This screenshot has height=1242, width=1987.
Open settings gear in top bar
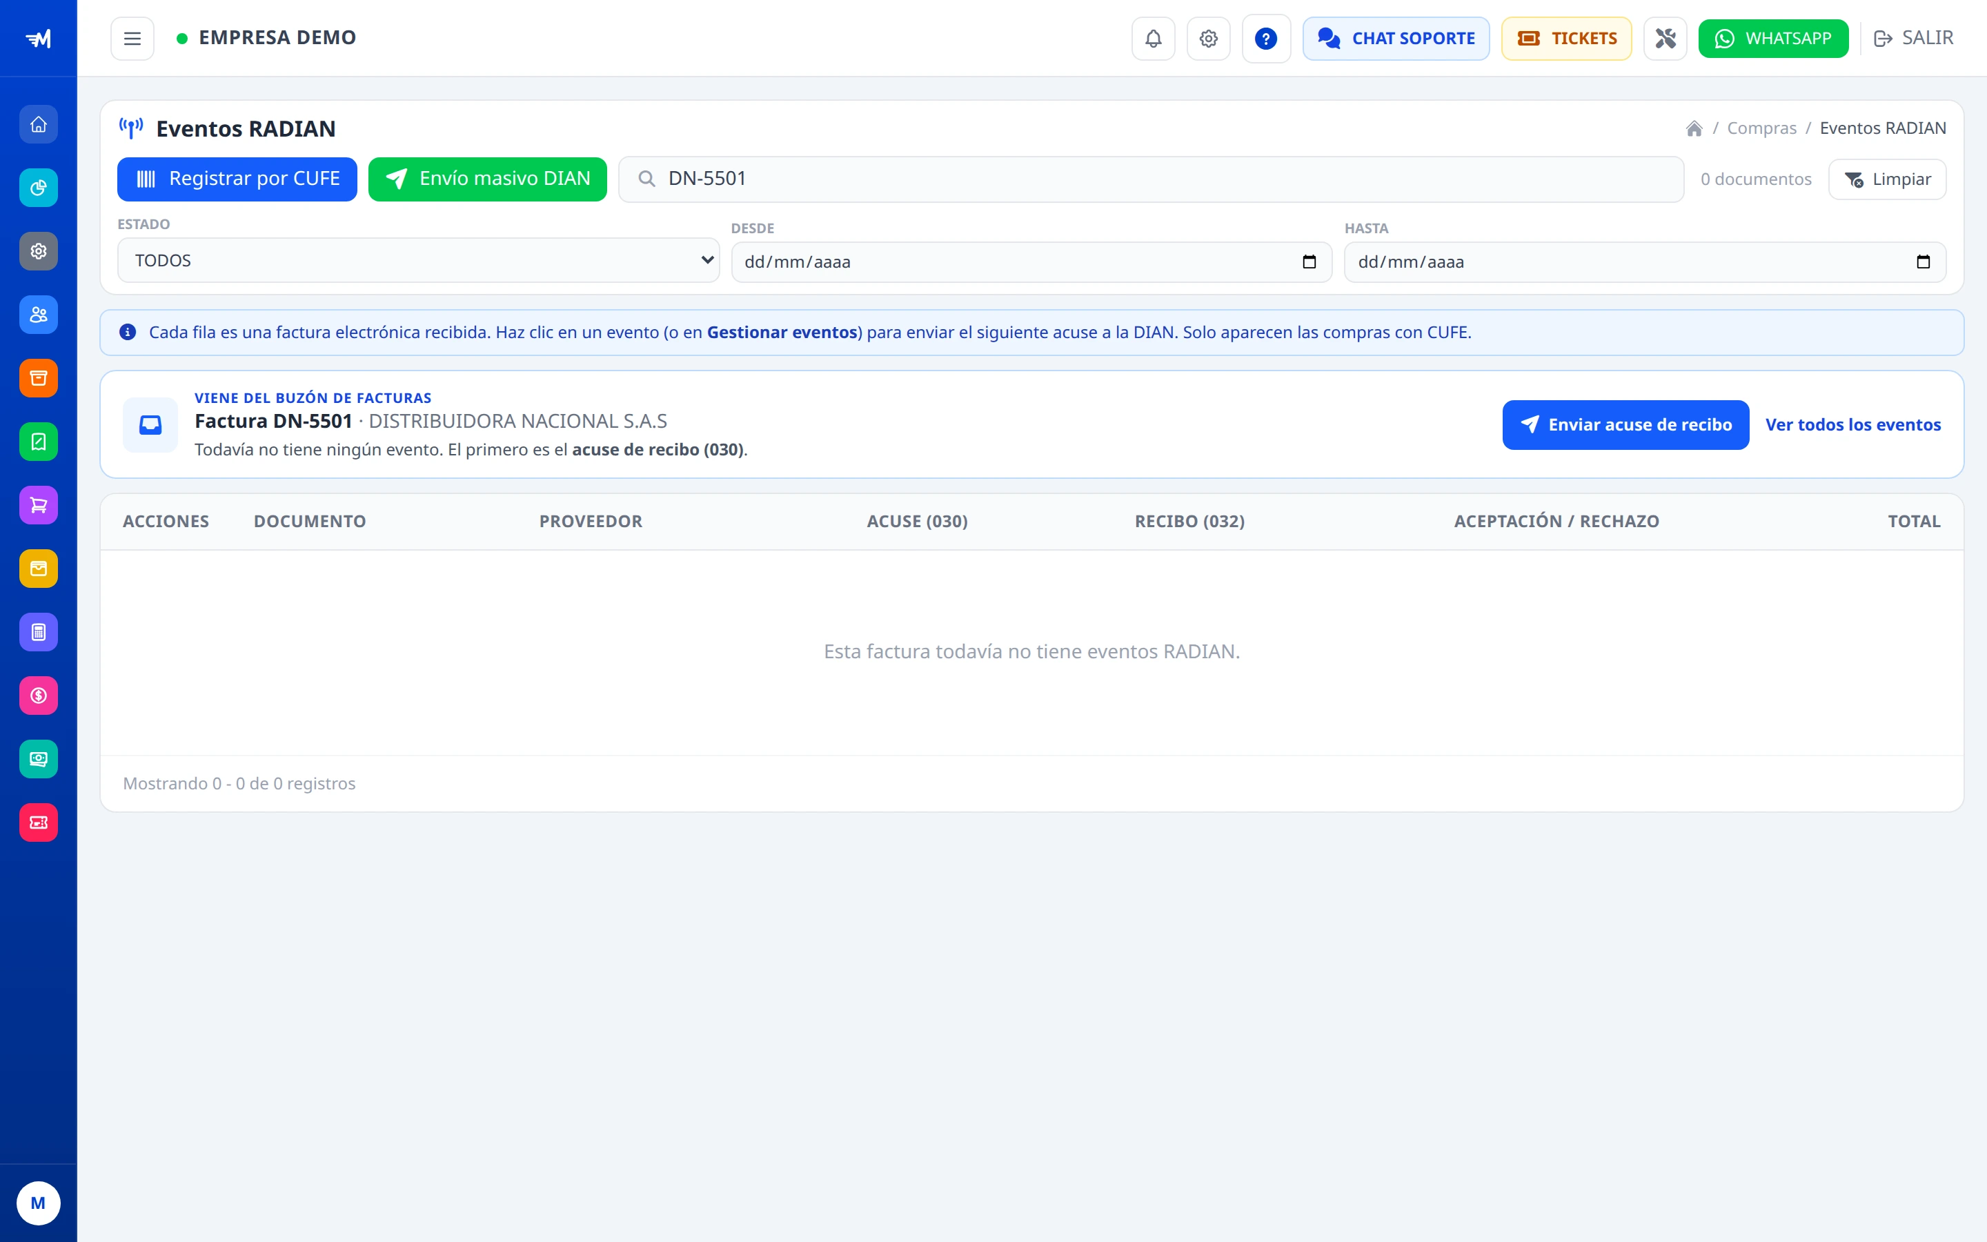1209,39
